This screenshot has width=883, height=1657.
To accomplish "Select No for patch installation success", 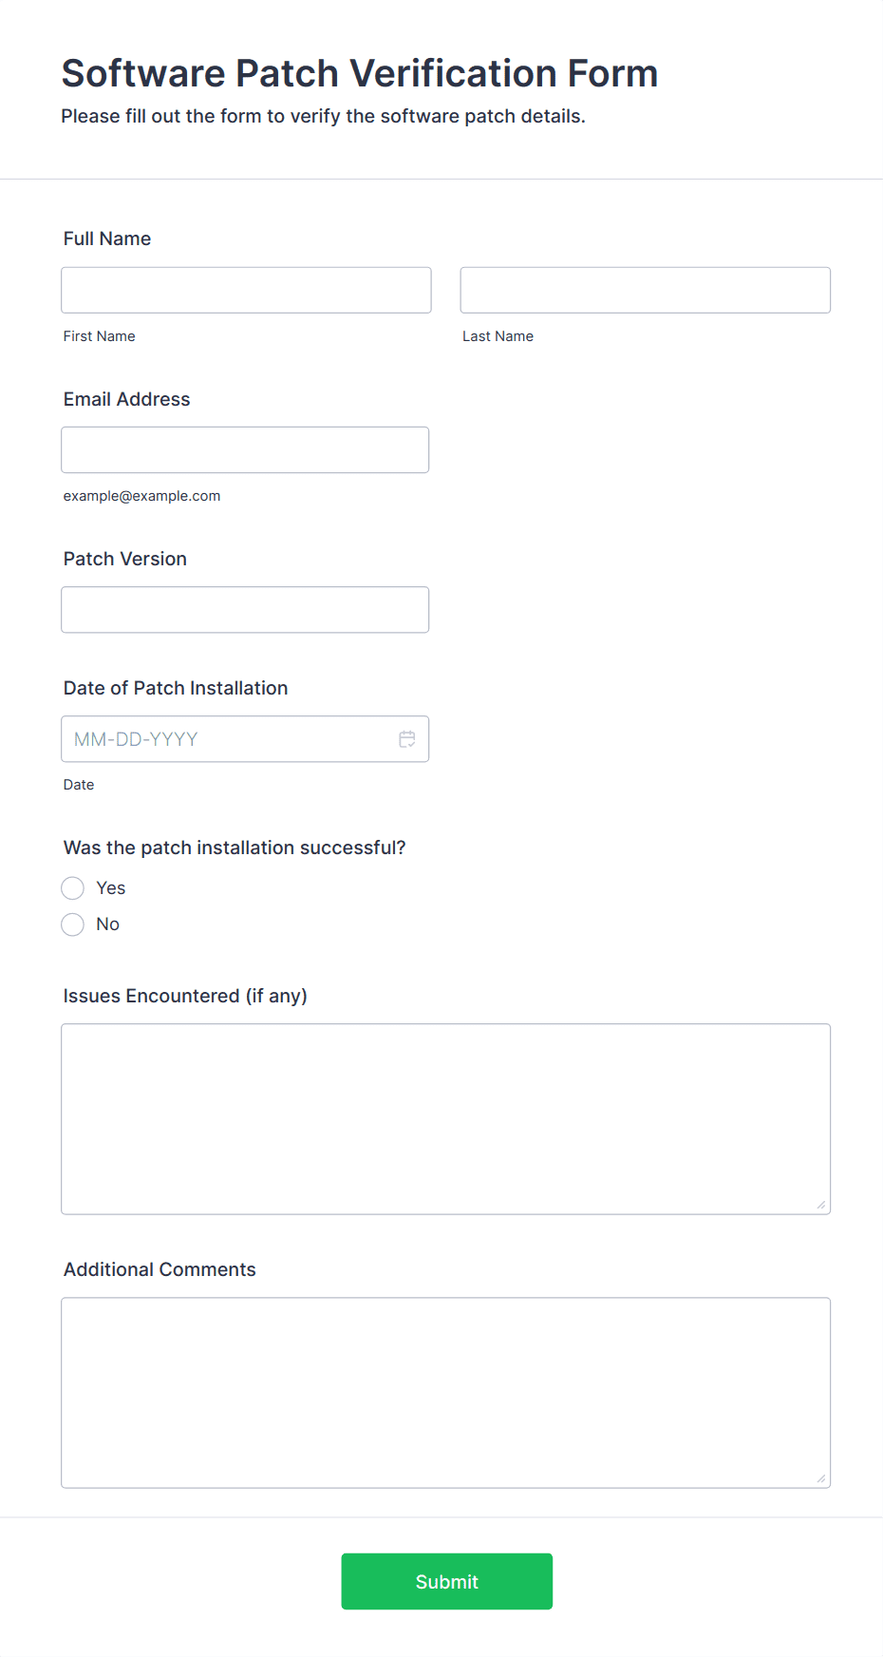I will coord(73,924).
